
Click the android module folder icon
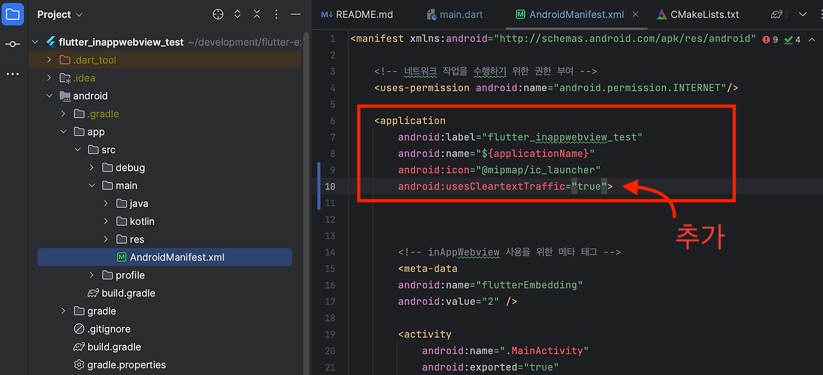click(65, 96)
